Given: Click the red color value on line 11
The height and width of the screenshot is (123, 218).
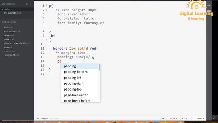Looking at the screenshot, I should coord(93,49).
